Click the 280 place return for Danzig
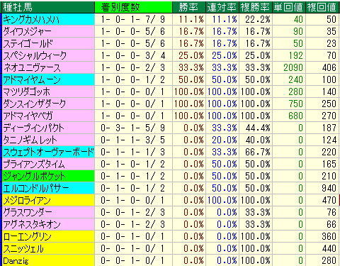This screenshot has width=340, height=266. [x=329, y=260]
